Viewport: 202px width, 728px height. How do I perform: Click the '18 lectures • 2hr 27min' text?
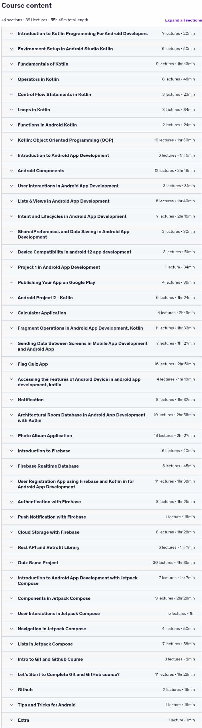174,436
